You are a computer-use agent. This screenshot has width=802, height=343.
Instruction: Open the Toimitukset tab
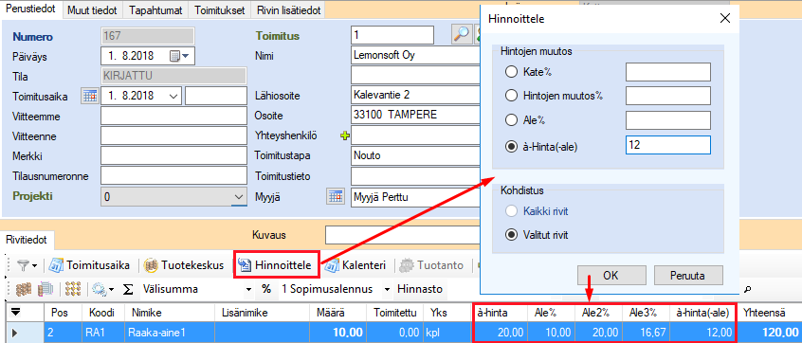(220, 10)
